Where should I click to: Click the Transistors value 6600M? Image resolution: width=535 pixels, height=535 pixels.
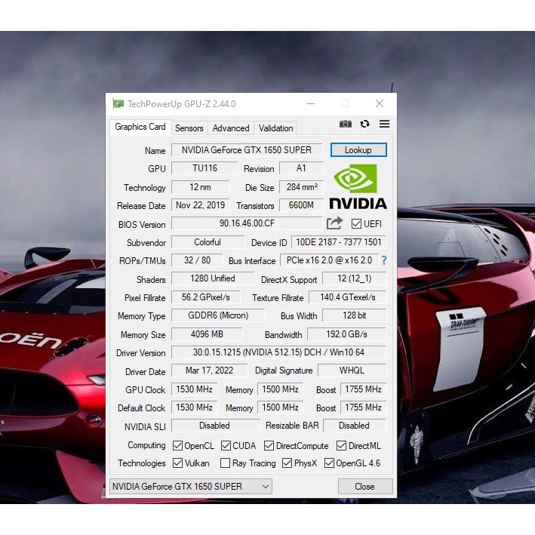tap(301, 205)
